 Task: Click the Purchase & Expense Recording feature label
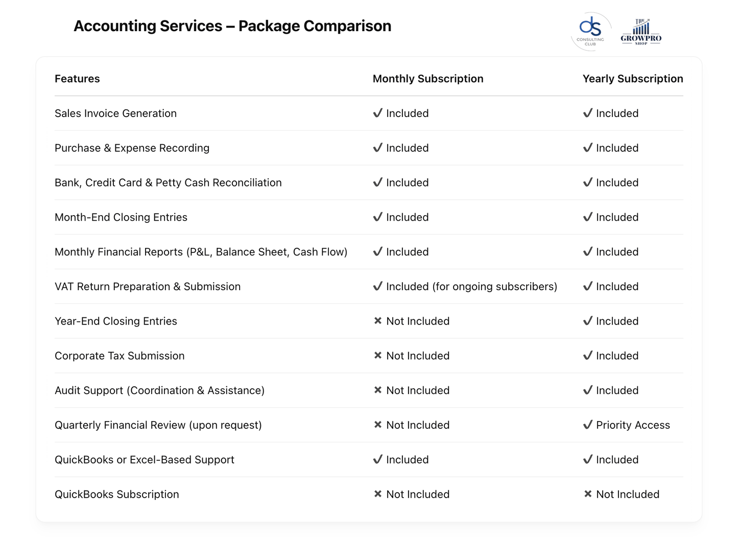point(132,148)
